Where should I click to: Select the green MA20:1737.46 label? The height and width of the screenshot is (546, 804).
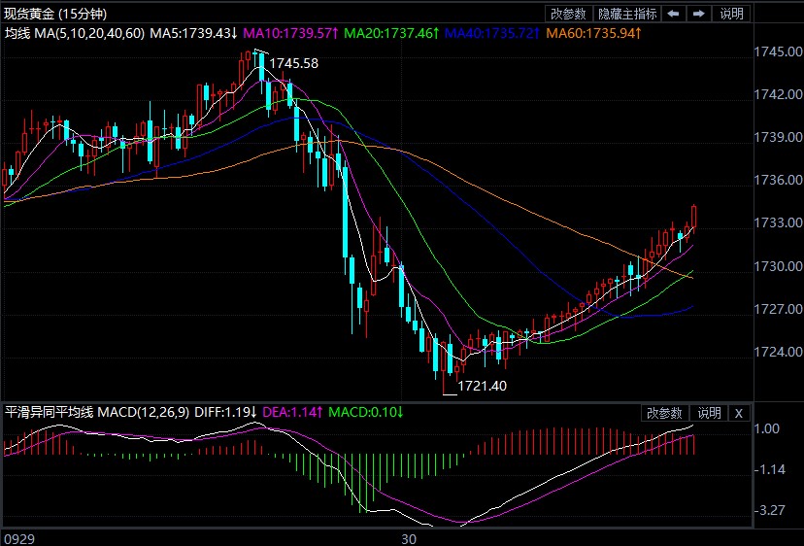click(391, 34)
